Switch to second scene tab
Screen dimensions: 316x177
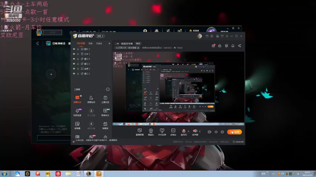[90, 43]
